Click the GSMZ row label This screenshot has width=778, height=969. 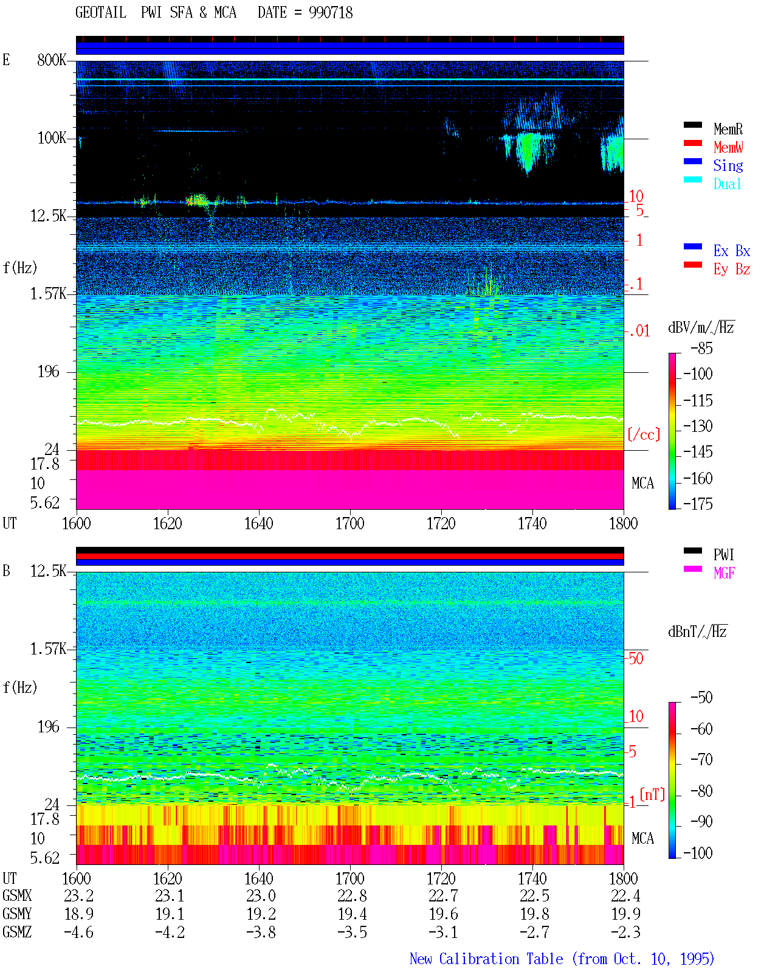[x=17, y=933]
